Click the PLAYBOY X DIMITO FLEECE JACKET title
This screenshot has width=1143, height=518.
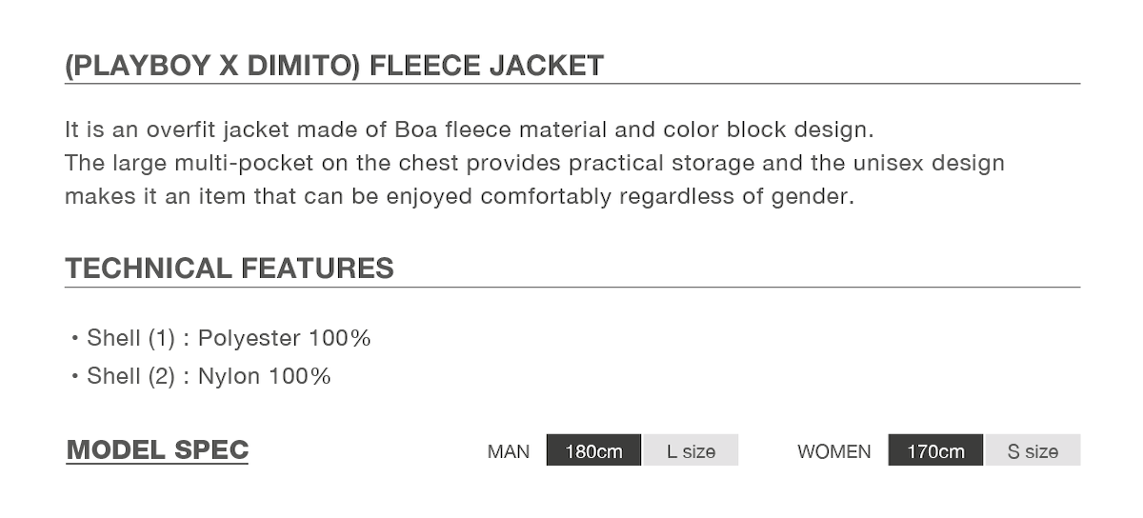[333, 66]
